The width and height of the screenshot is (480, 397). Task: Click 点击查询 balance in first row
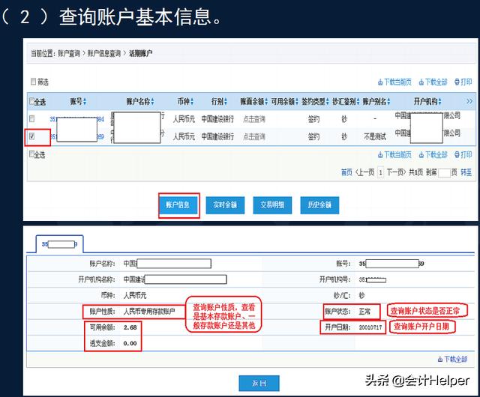pos(253,119)
